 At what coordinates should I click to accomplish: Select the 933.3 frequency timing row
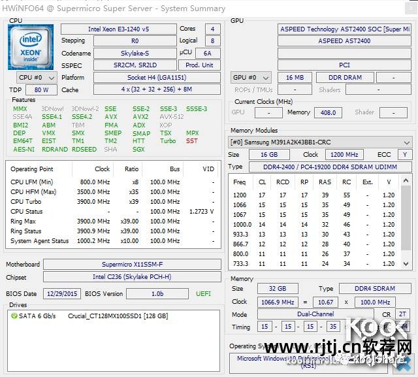[314, 235]
